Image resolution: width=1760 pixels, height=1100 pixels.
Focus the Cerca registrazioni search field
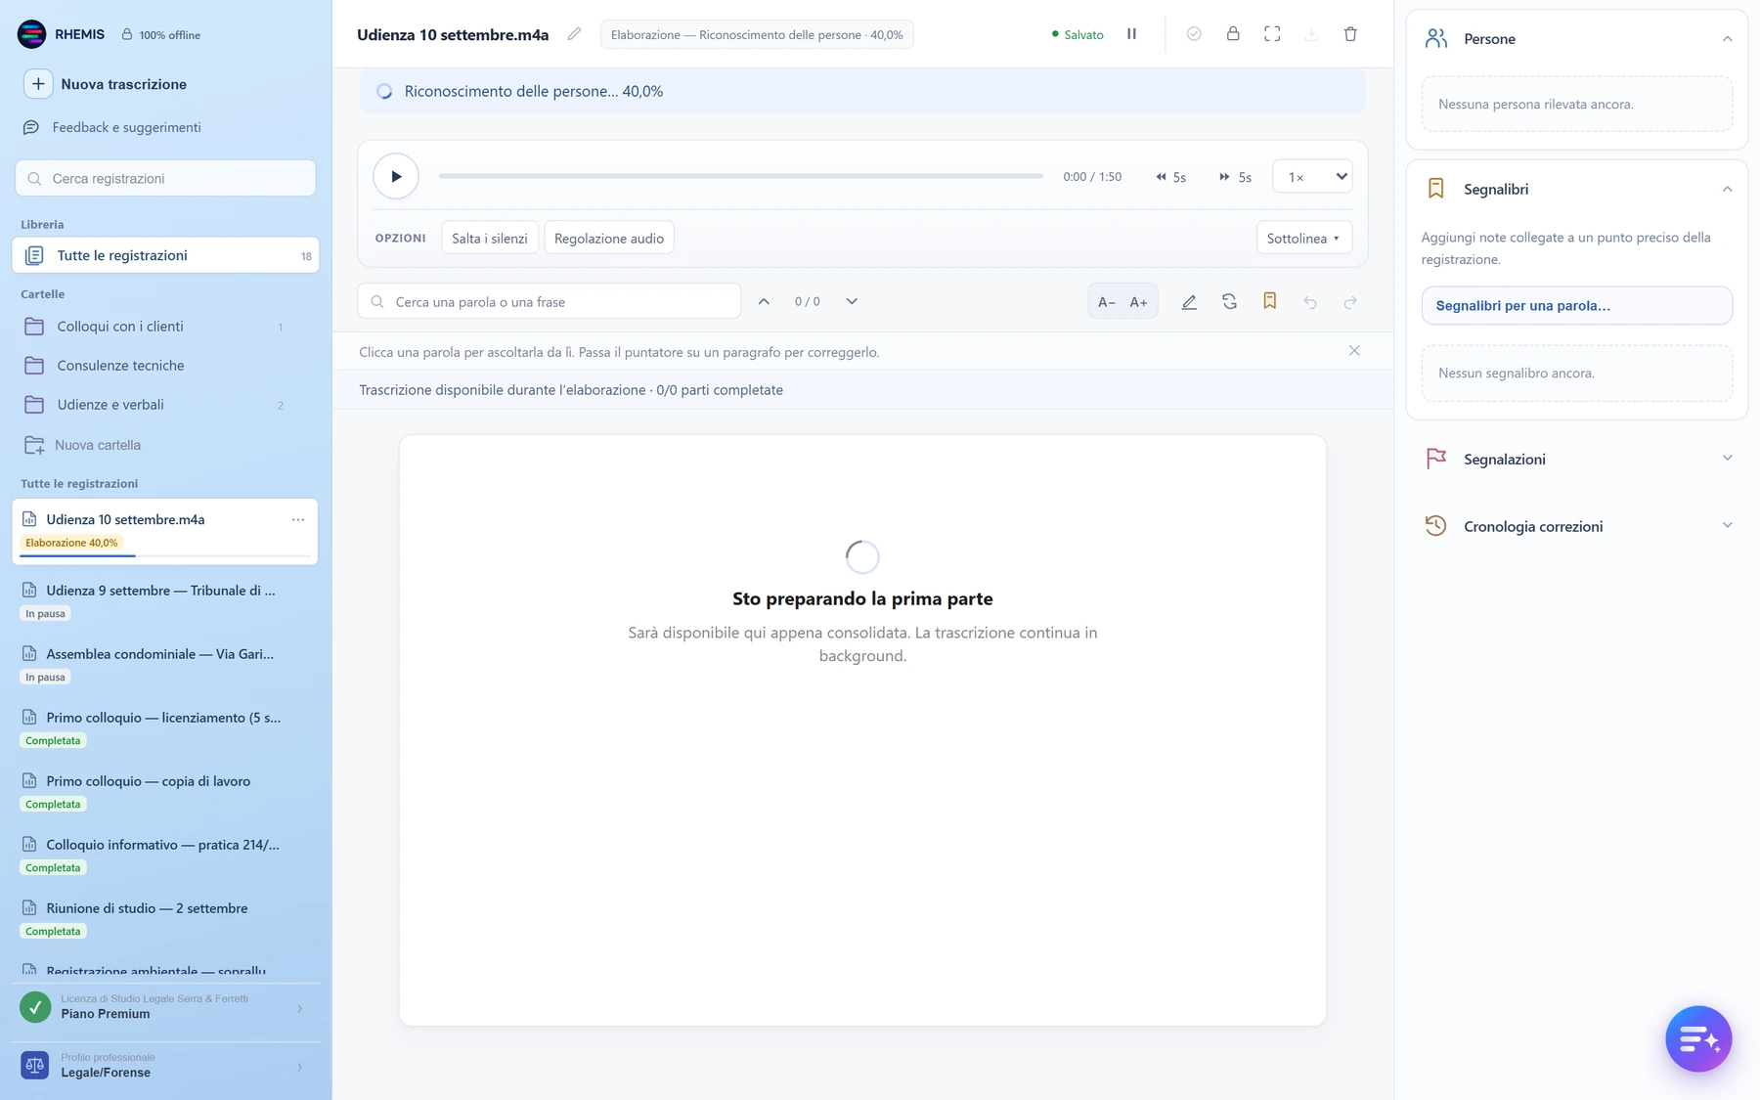165,178
